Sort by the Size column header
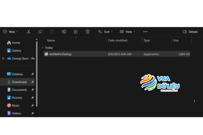Viewport: 203px width, 135px height. 176,40
